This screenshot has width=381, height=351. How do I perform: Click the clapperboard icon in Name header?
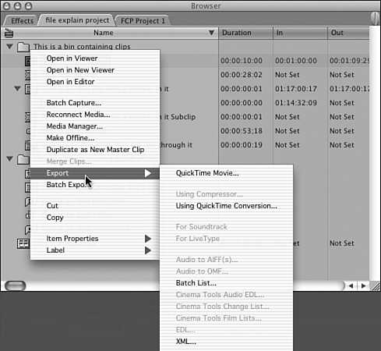(x=9, y=33)
